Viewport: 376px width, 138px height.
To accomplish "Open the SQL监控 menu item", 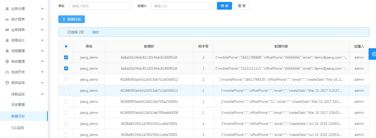I will [18, 128].
